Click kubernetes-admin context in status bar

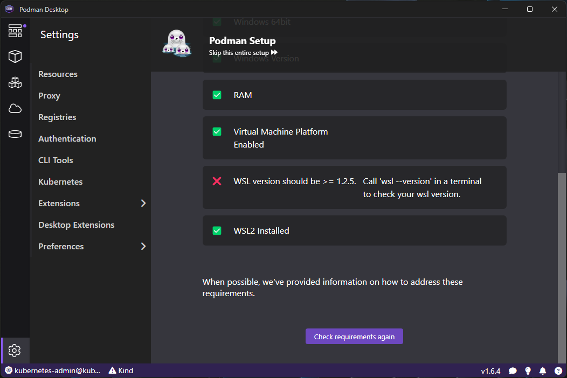pyautogui.click(x=57, y=370)
